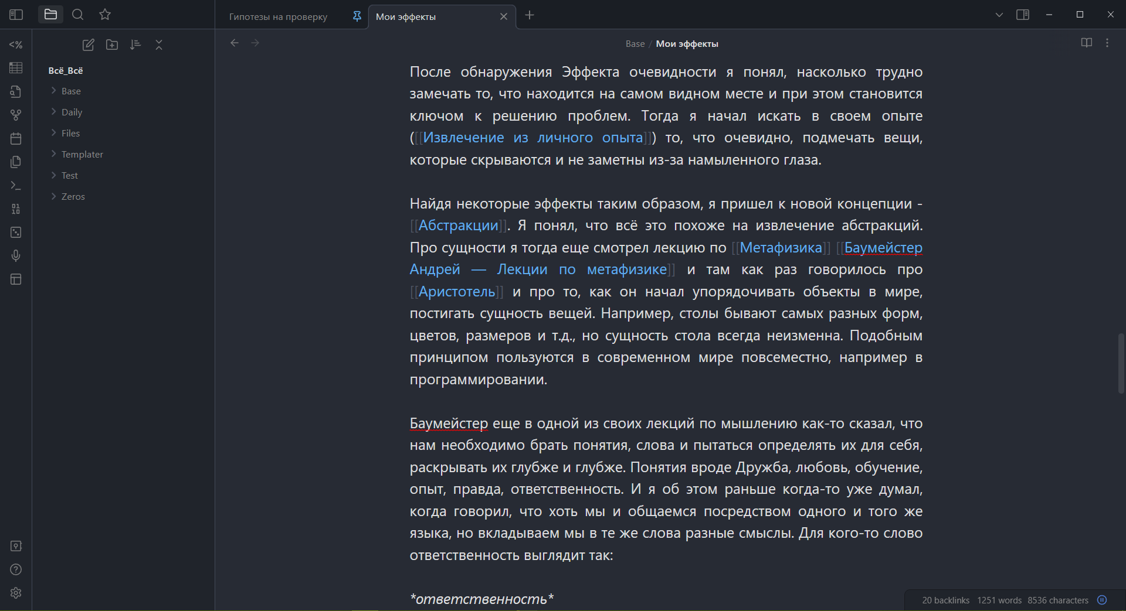Navigate back in note history
This screenshot has width=1126, height=611.
pyautogui.click(x=235, y=43)
